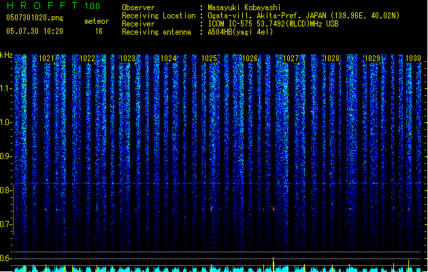428x272 pixels.
Task: Click the 'Receiver' field label
Action: [138, 24]
